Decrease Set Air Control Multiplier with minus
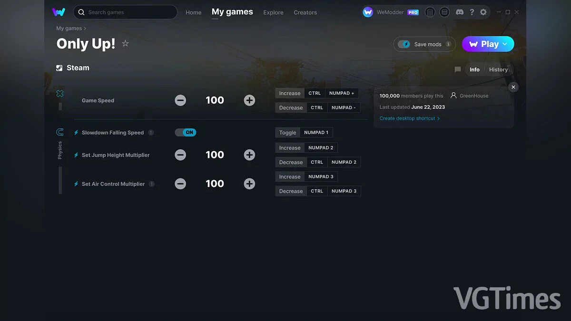This screenshot has height=321, width=571. click(x=180, y=184)
